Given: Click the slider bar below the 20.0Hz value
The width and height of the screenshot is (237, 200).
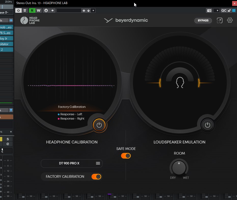Looking at the screenshot, I should coord(7,7).
